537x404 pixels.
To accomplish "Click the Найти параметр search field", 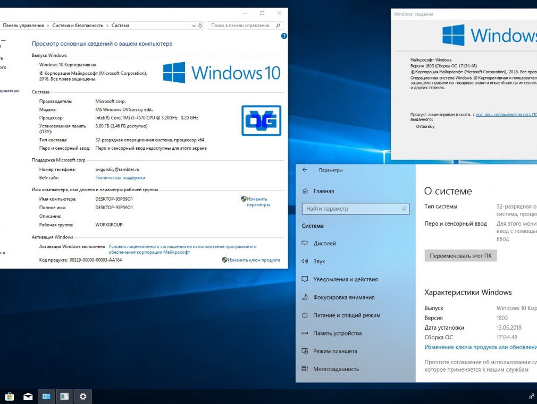I will 356,209.
